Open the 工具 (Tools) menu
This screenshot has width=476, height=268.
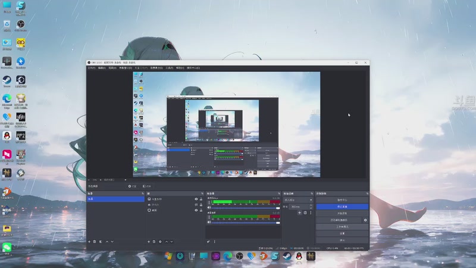pyautogui.click(x=169, y=68)
